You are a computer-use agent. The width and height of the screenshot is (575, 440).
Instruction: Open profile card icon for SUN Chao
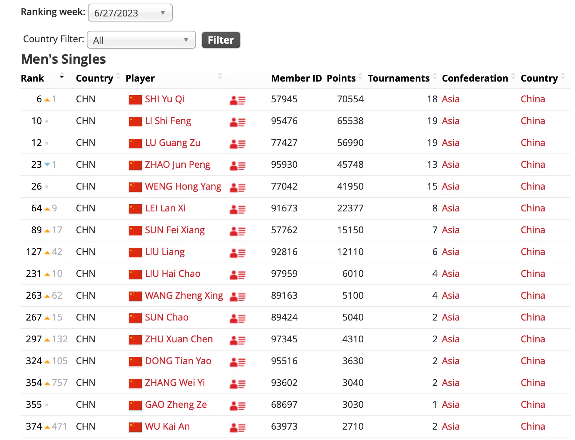(x=237, y=318)
